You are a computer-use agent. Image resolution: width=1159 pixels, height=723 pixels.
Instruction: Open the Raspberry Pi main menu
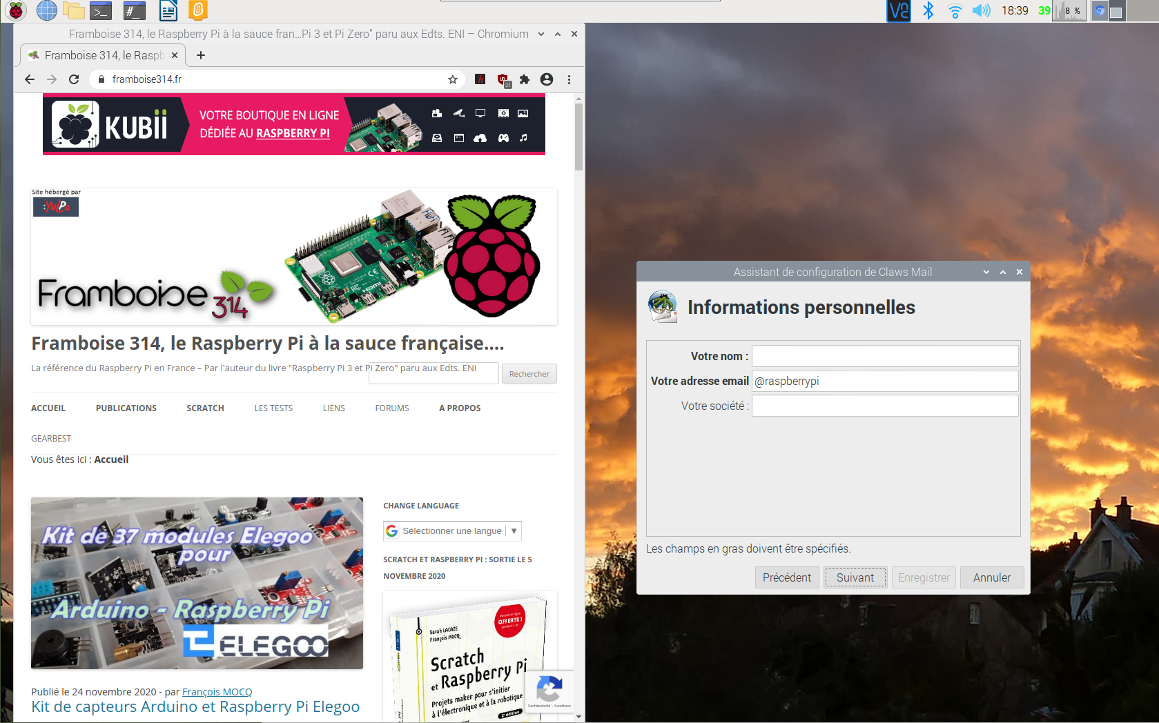(x=16, y=10)
